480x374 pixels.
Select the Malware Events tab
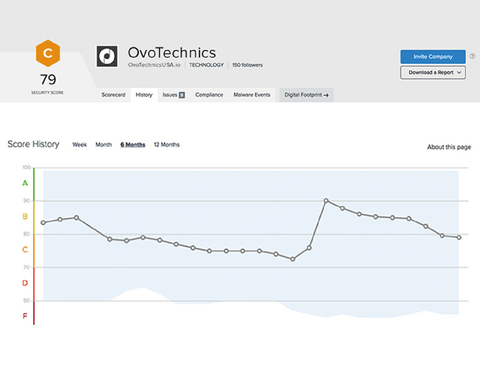[x=252, y=95]
